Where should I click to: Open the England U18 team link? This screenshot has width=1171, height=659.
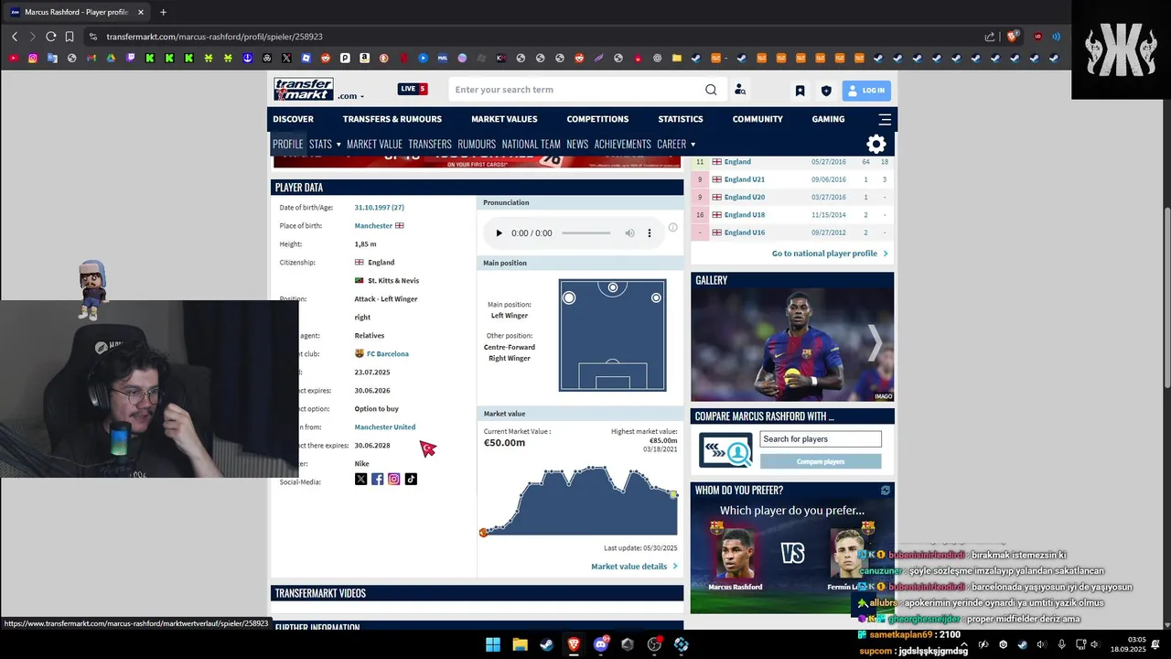(745, 215)
